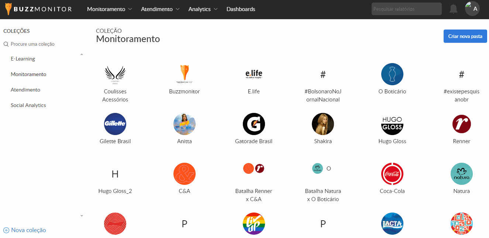The height and width of the screenshot is (238, 489).
Task: Expand the Atendimento dropdown menu
Action: [x=160, y=9]
